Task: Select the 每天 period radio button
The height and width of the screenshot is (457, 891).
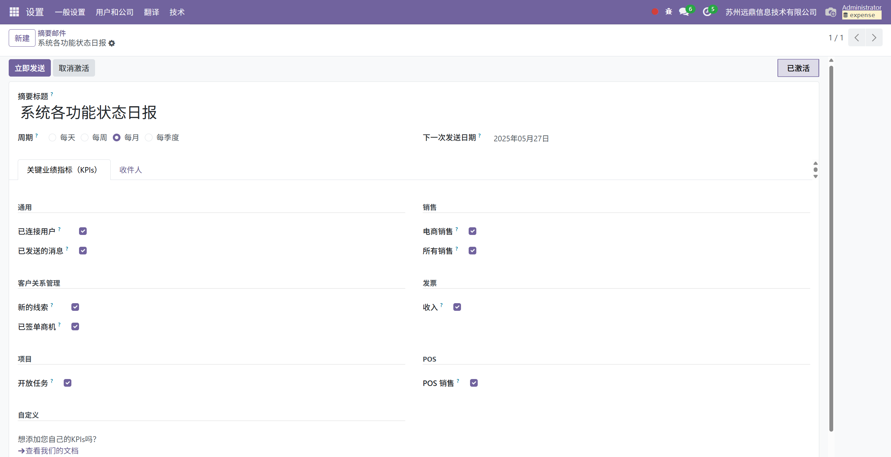Action: coord(52,137)
